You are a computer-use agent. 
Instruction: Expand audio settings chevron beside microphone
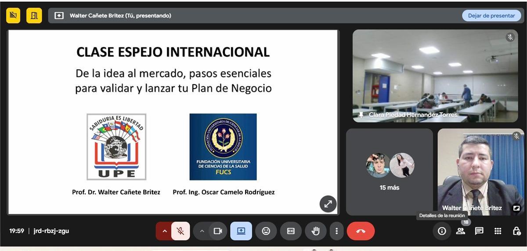164,231
